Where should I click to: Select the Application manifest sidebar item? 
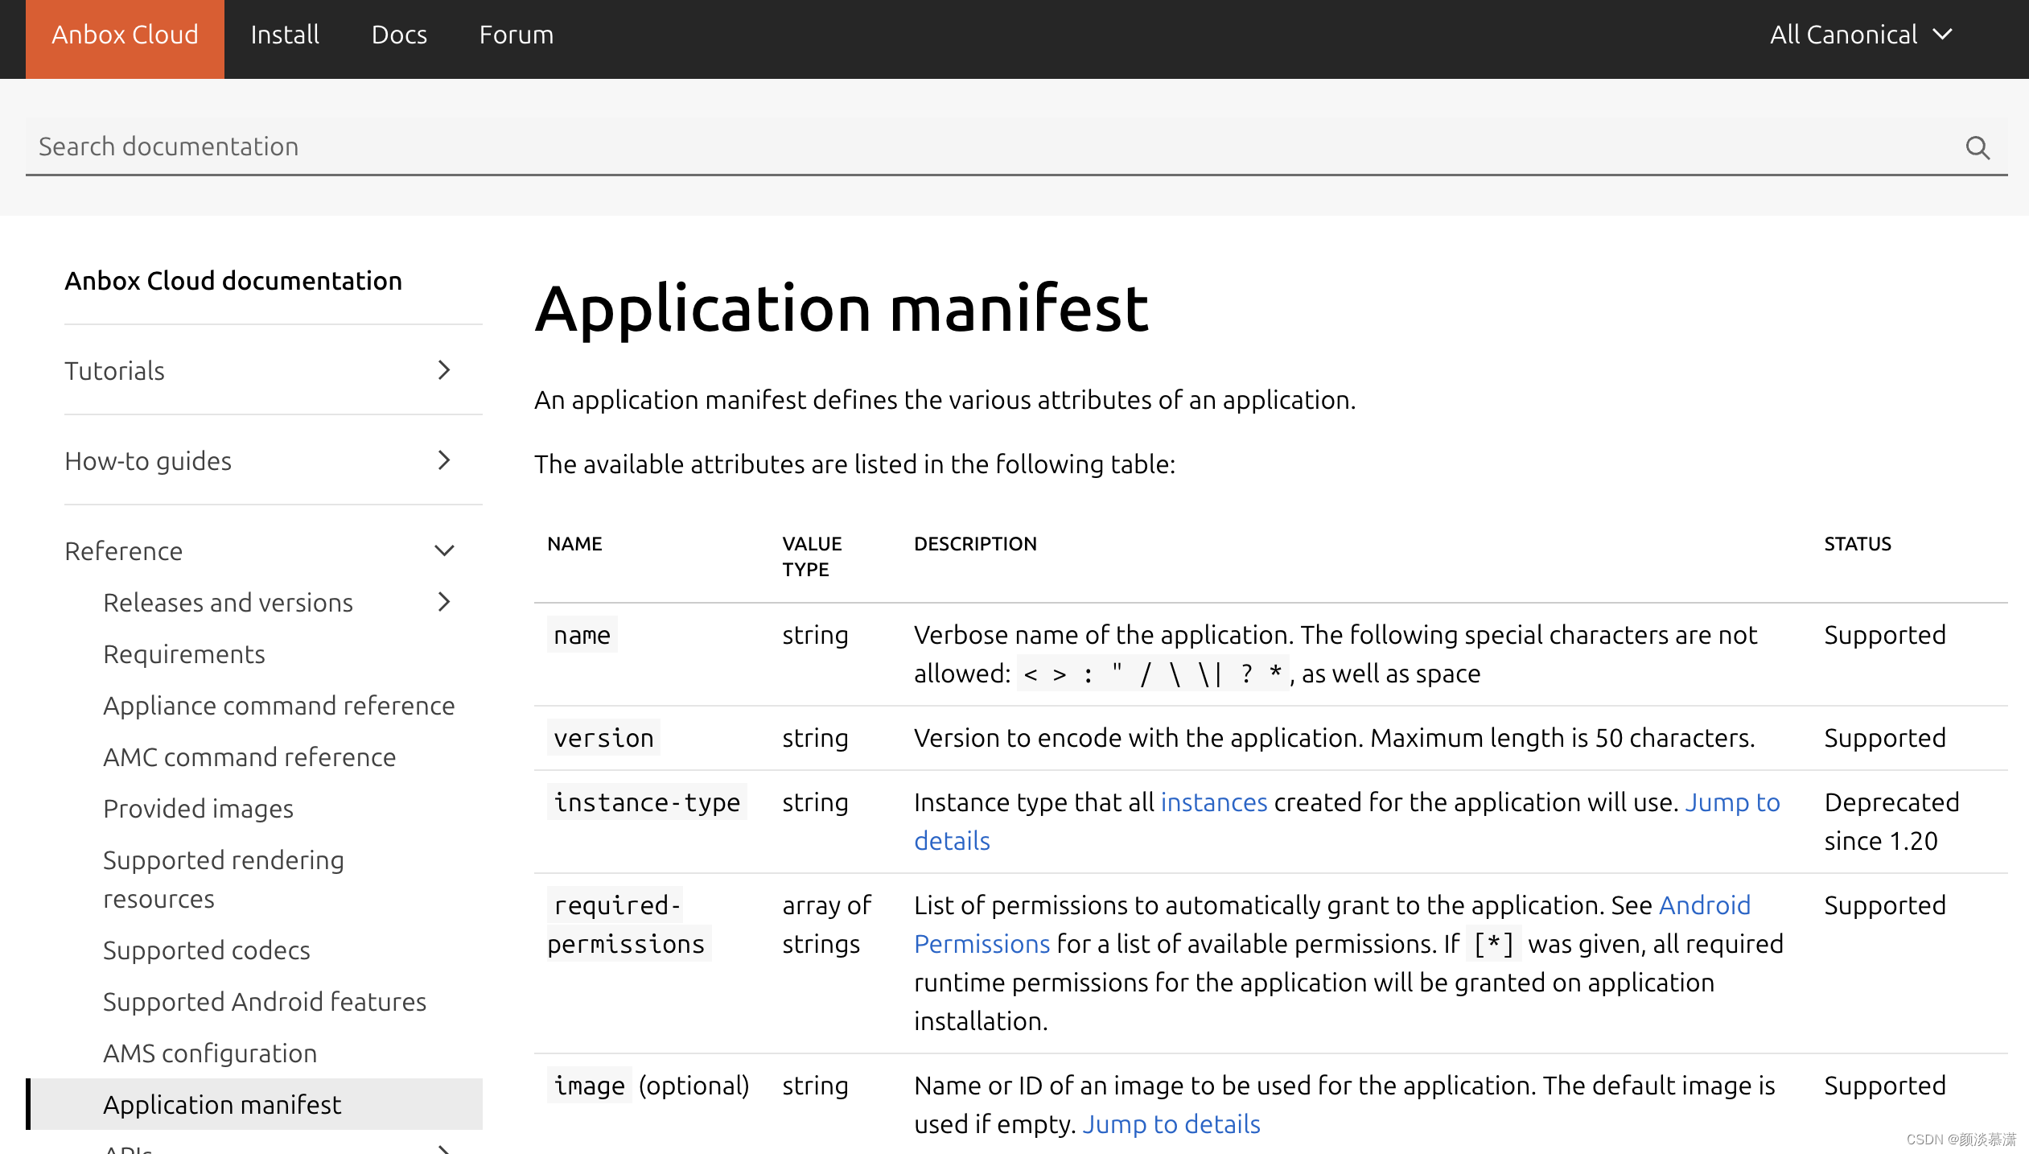click(x=221, y=1104)
